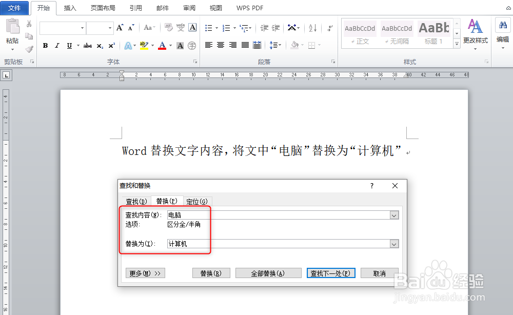Click the Clear Formatting eraser icon

tap(168, 26)
